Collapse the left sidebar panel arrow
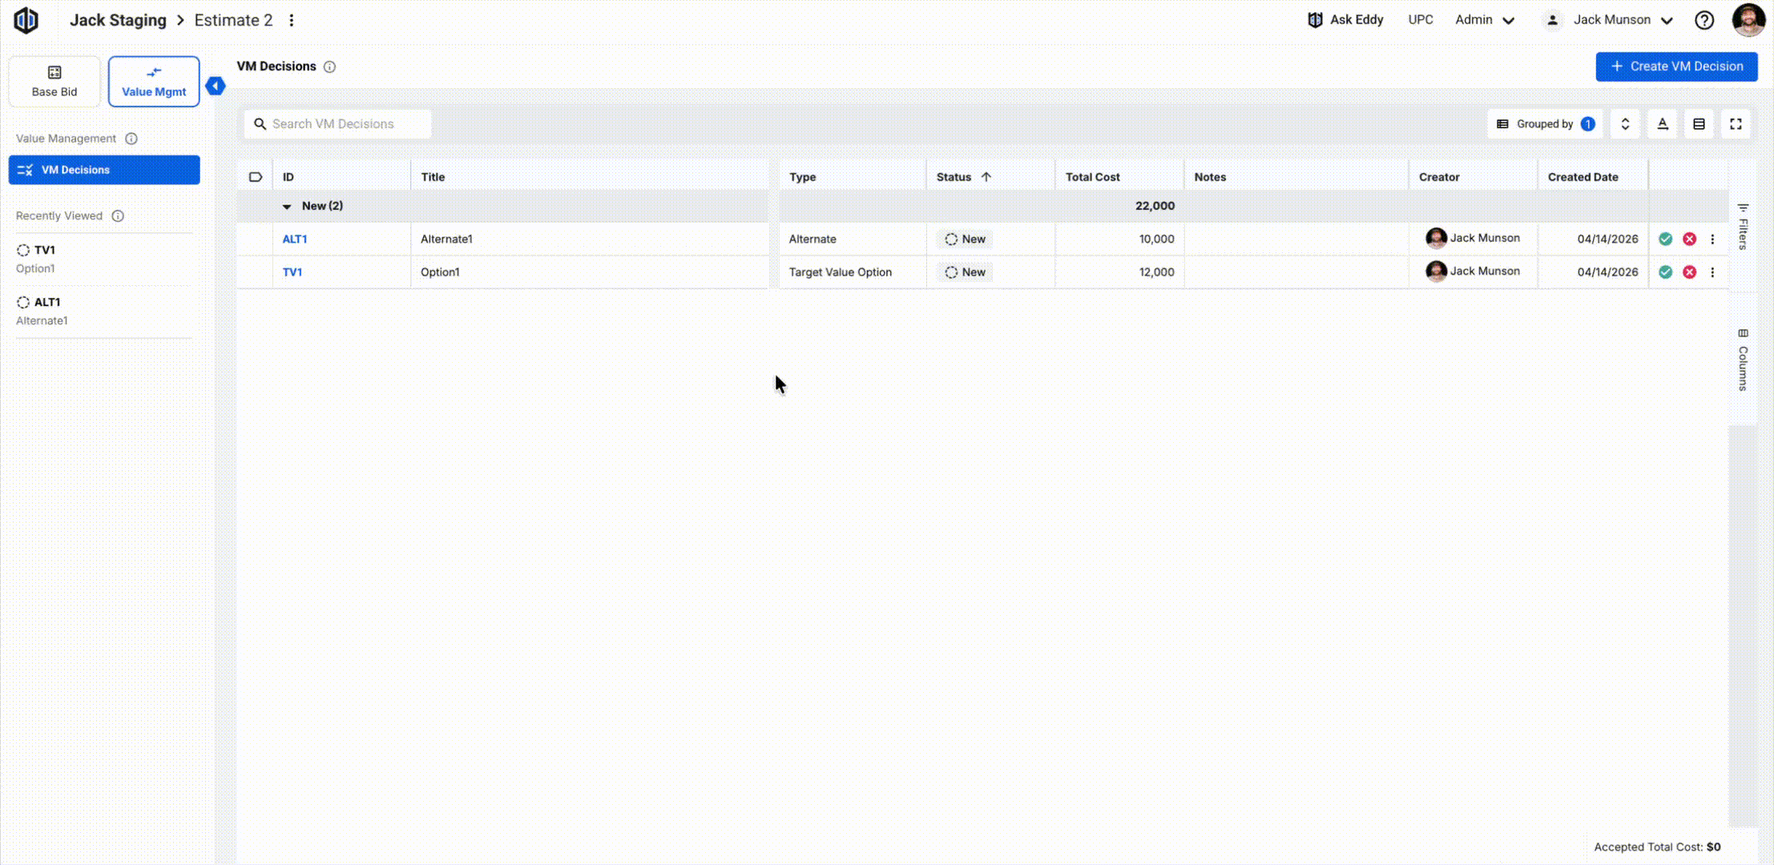 [x=215, y=86]
